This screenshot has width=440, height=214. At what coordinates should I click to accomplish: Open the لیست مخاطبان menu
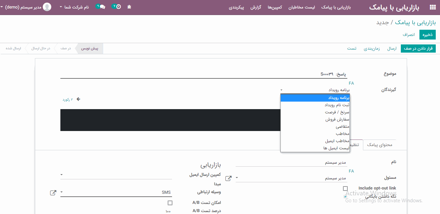point(302,7)
